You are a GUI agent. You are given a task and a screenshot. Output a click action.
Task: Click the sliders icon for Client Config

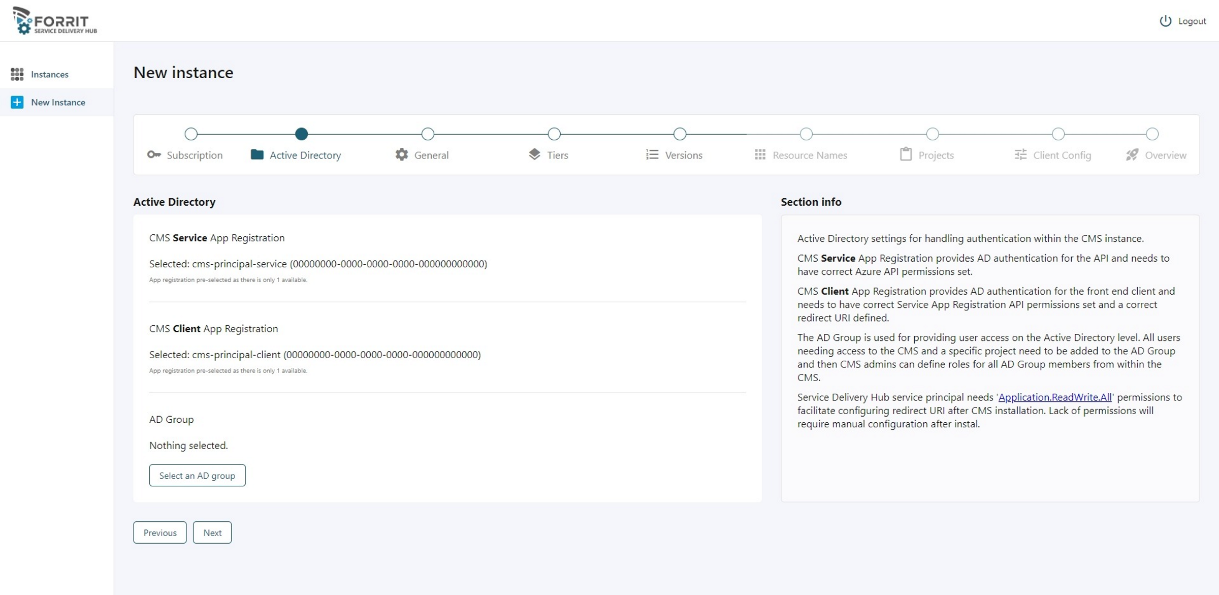tap(1020, 154)
